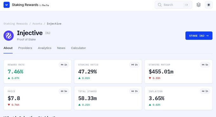Open the layers stack icon in header
This screenshot has height=117, width=216.
[199, 5]
